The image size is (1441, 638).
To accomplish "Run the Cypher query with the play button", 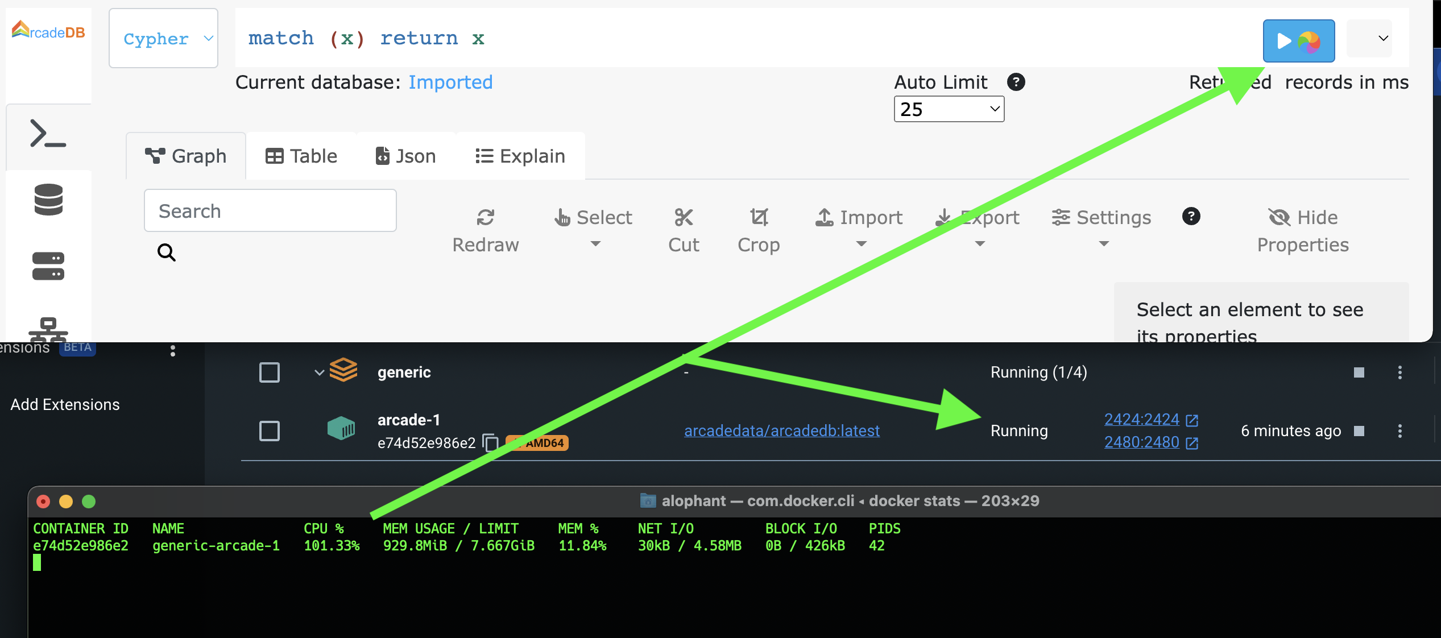I will click(1299, 40).
